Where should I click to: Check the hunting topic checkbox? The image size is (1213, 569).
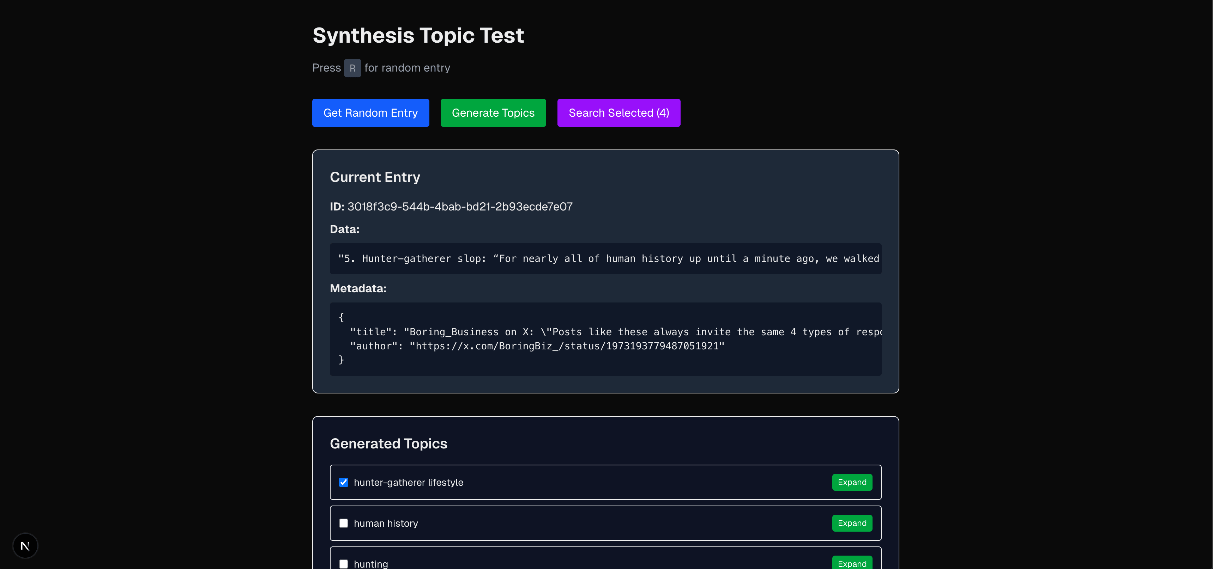[x=344, y=563]
